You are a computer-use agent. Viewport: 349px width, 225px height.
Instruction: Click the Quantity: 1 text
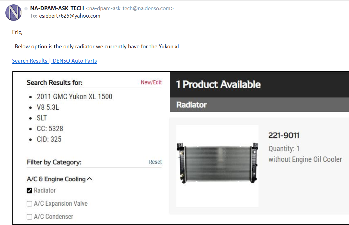tap(284, 149)
